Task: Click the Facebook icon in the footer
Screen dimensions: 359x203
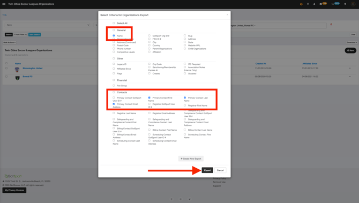Action: coord(171,199)
